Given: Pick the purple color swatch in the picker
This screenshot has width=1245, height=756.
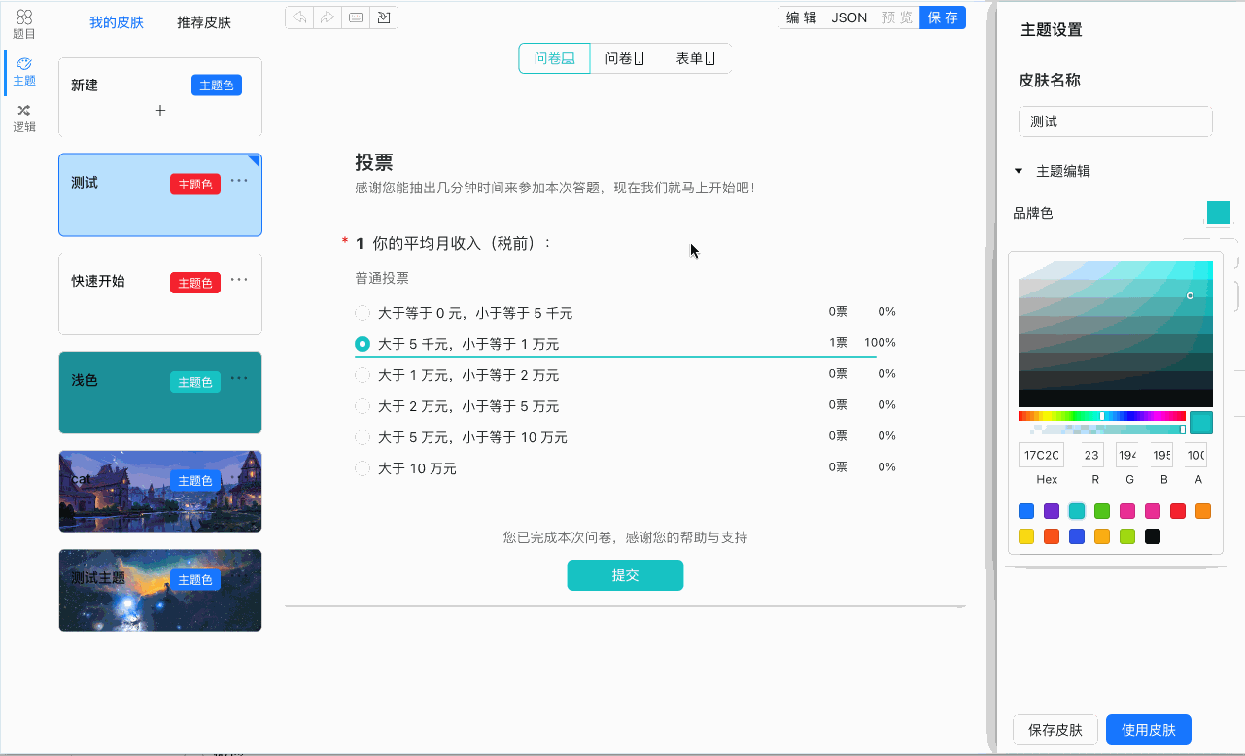Looking at the screenshot, I should pyautogui.click(x=1052, y=510).
